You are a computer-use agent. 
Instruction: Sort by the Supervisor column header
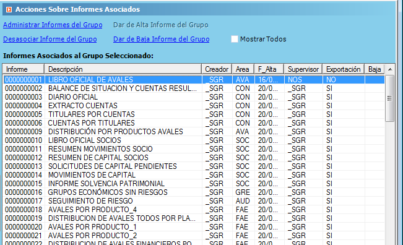(x=303, y=69)
